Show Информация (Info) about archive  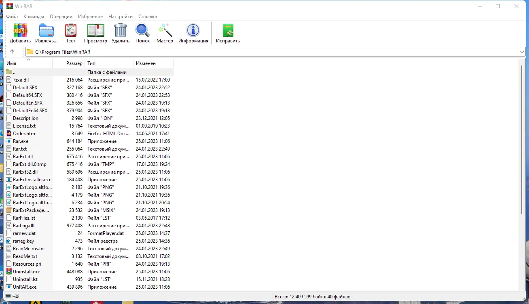193,30
